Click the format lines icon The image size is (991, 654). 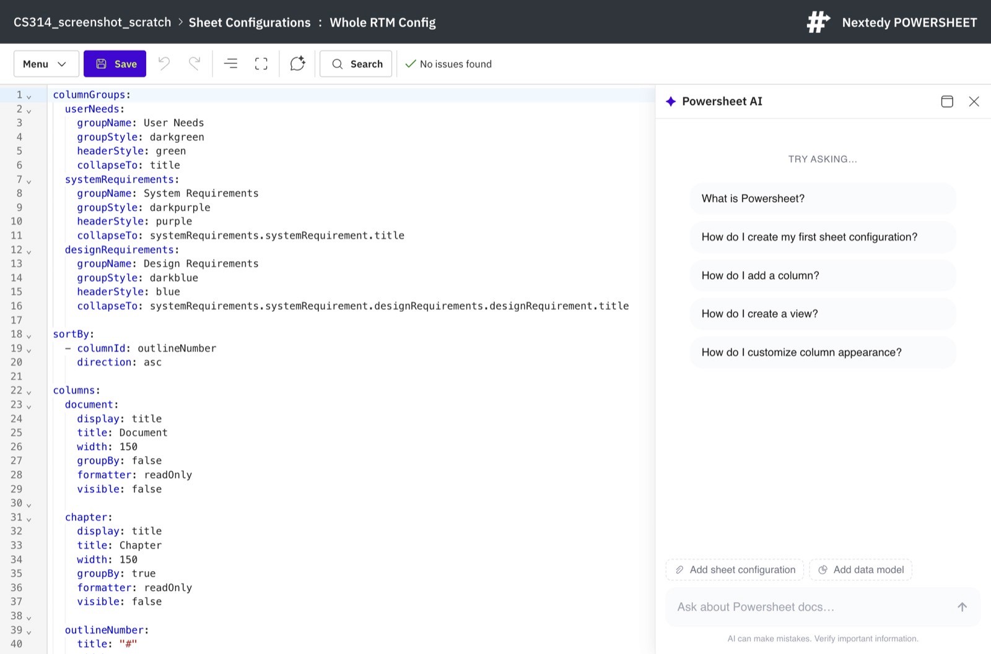[x=230, y=64]
